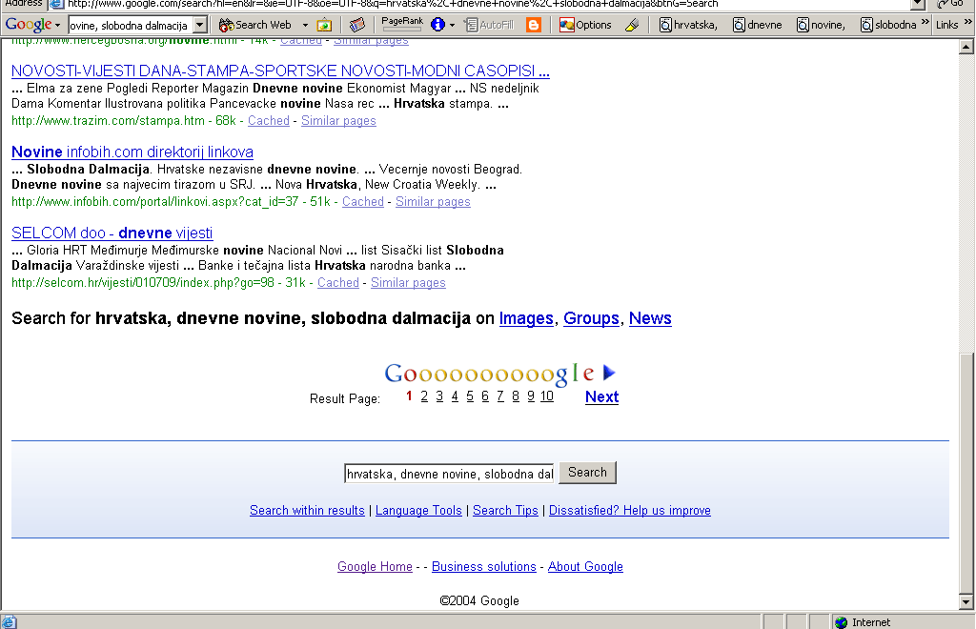
Task: Open SELCOM doo - dnevne vijesti result
Action: click(112, 233)
